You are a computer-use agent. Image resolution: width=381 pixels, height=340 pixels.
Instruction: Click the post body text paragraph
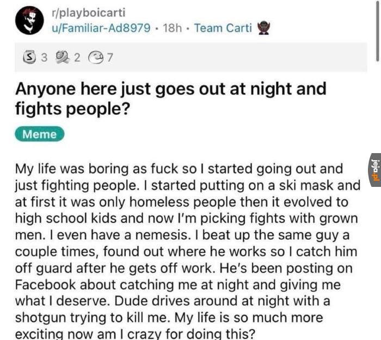(187, 251)
